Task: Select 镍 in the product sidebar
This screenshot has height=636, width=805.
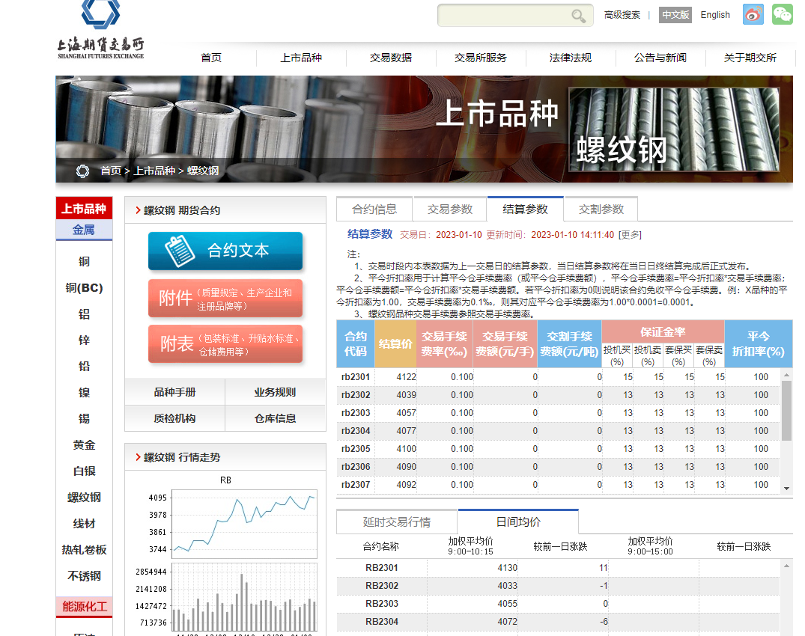Action: click(84, 392)
